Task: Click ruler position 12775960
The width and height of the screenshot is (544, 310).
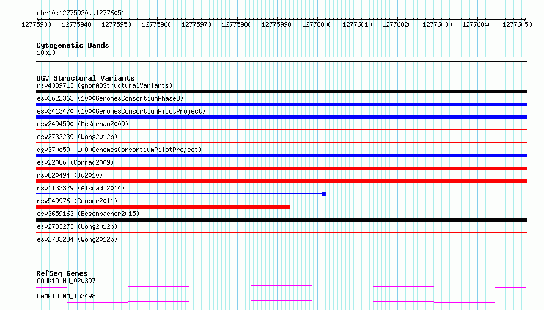Action: [156, 24]
